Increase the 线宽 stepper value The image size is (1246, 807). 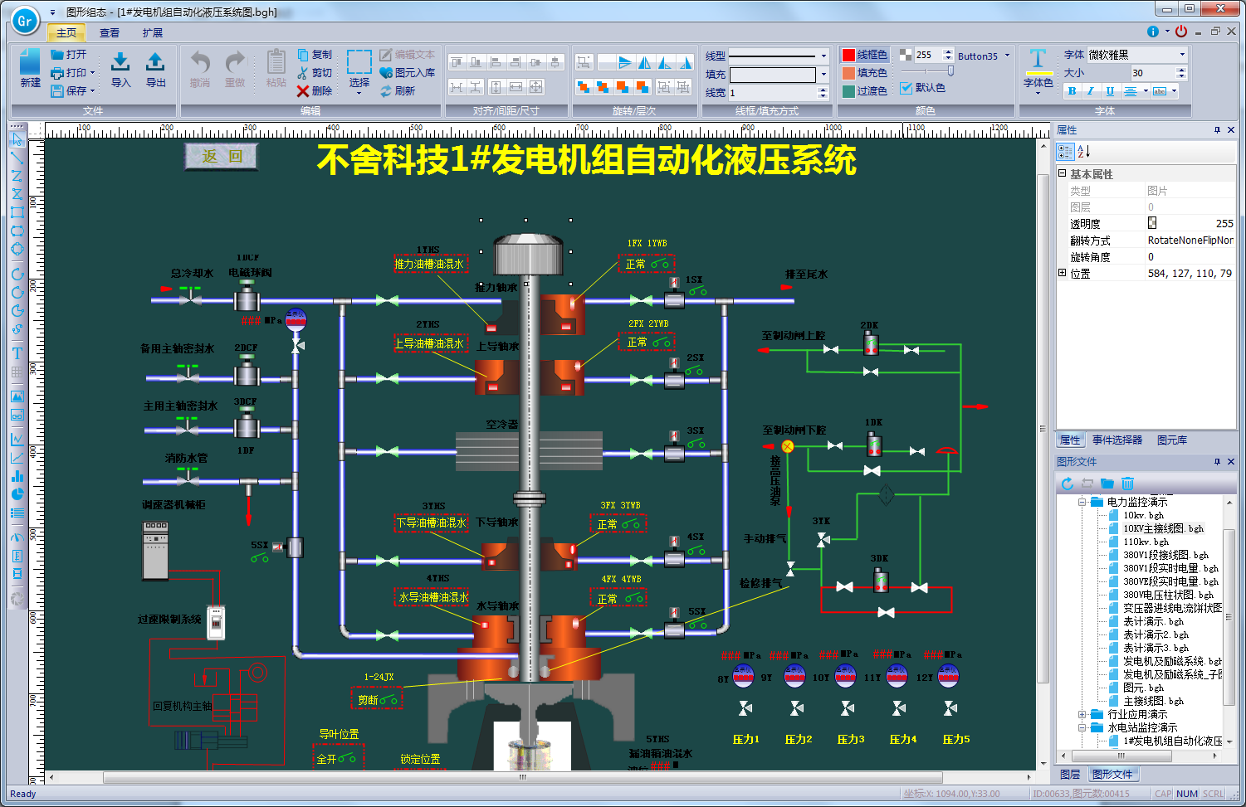[x=823, y=90]
